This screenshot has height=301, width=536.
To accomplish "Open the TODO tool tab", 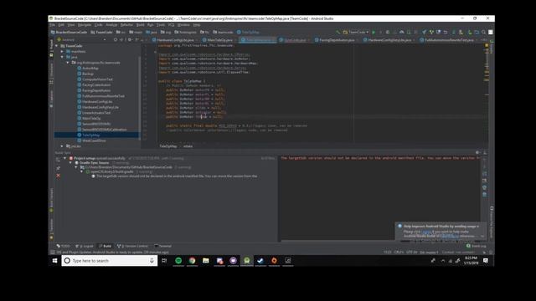I will 64,246.
